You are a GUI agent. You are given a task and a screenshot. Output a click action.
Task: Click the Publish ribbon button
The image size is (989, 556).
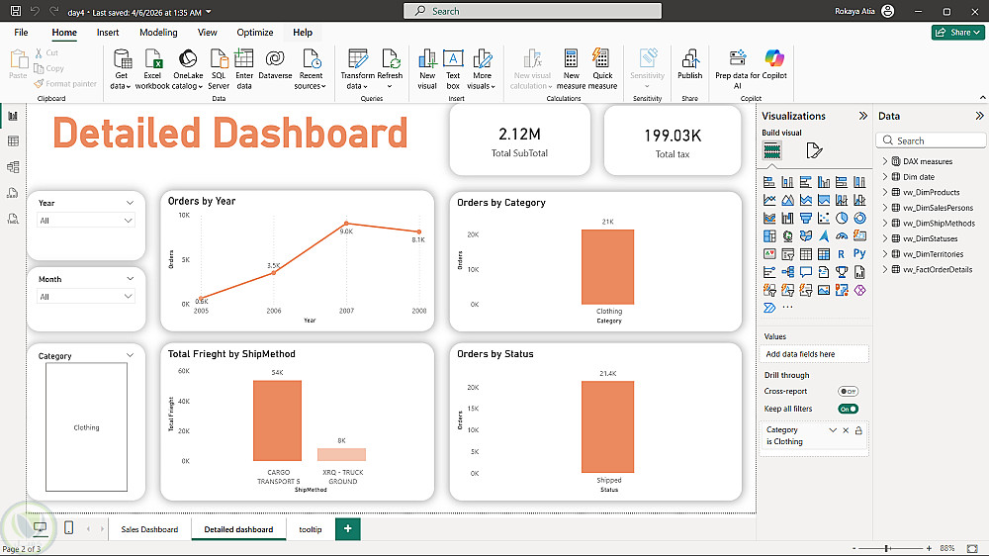690,65
